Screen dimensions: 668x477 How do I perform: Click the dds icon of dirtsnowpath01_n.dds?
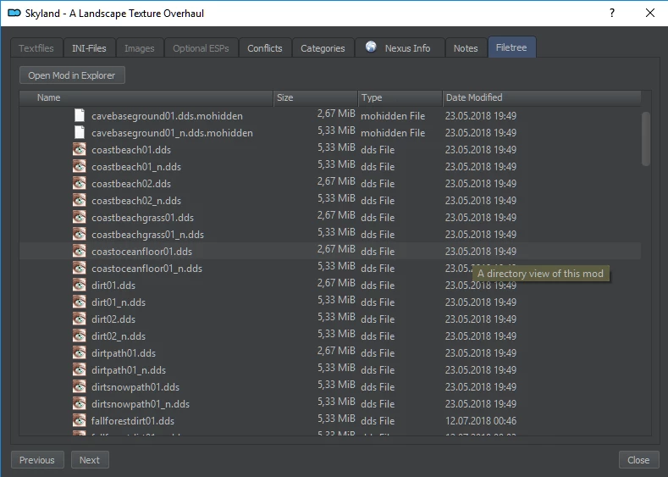80,403
